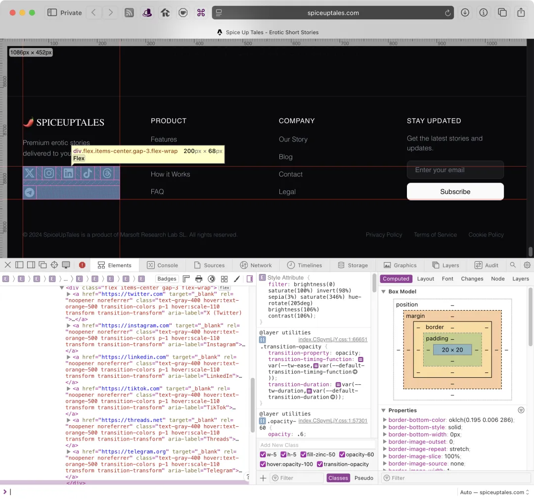
Task: Expand border-bottom-color property
Action: click(x=385, y=420)
